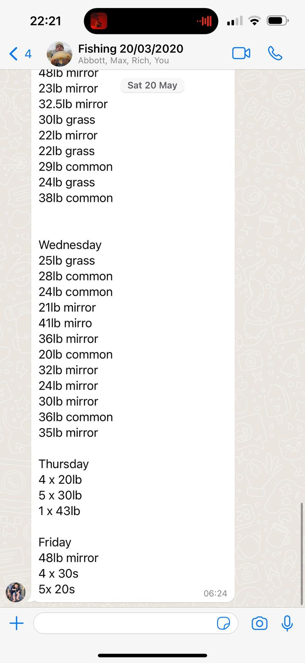305x663 pixels.
Task: Go back to the chats list
Action: pyautogui.click(x=19, y=54)
